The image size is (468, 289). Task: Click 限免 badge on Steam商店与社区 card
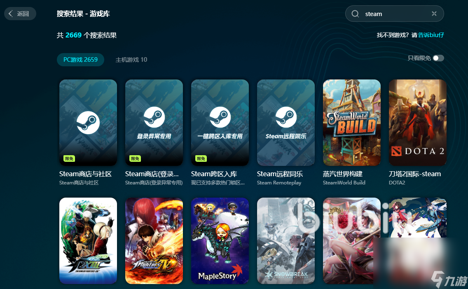coord(69,158)
